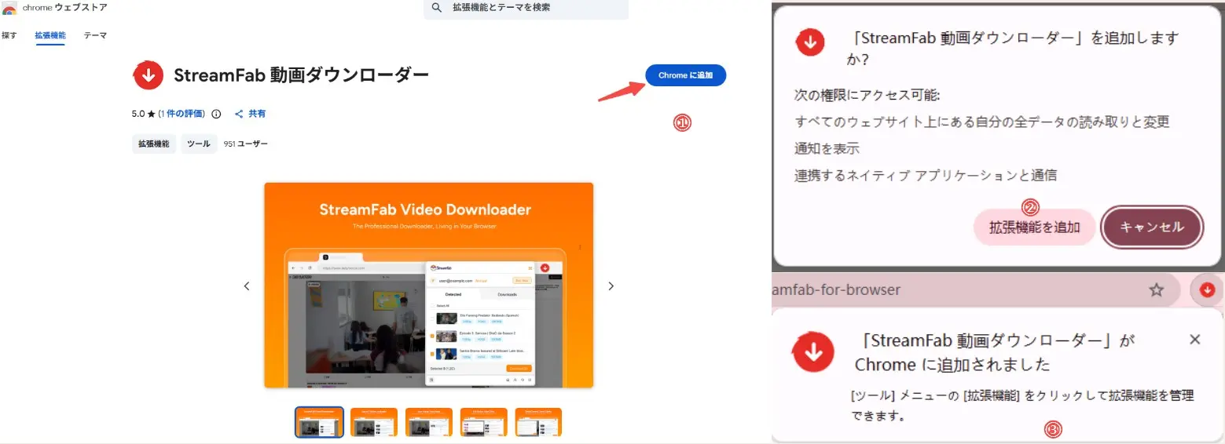Click 拡張機能を追加 in the confirmation dialog
Screen dimensions: 1225x444
click(x=1034, y=227)
